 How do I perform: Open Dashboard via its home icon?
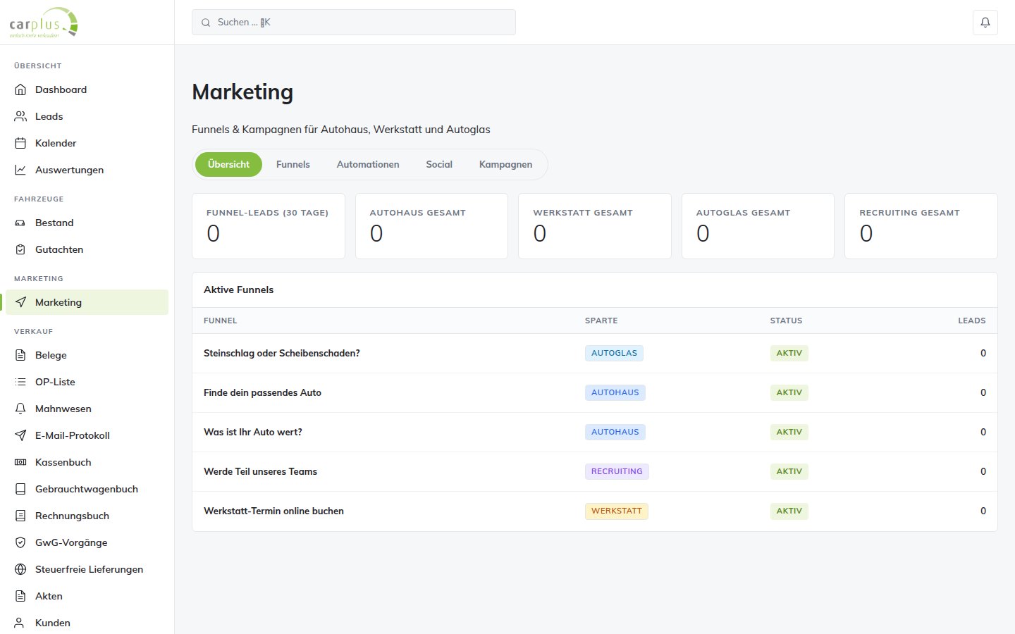tap(20, 89)
